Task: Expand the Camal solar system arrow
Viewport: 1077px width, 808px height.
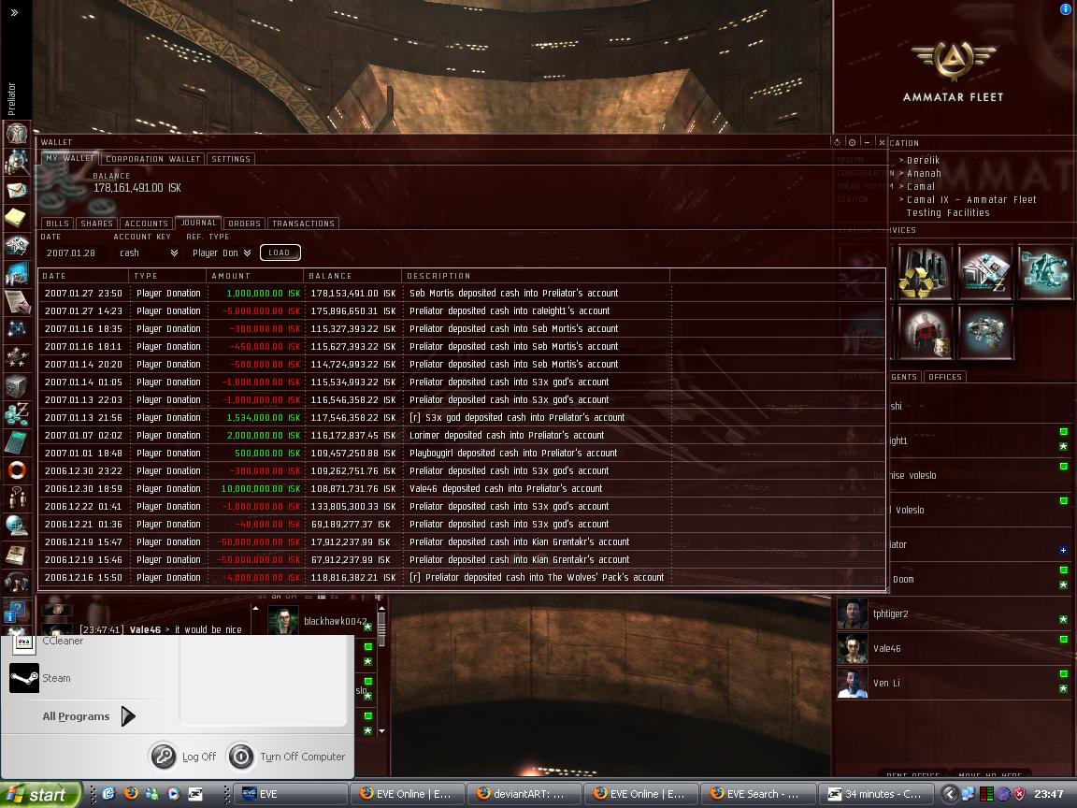Action: 901,186
